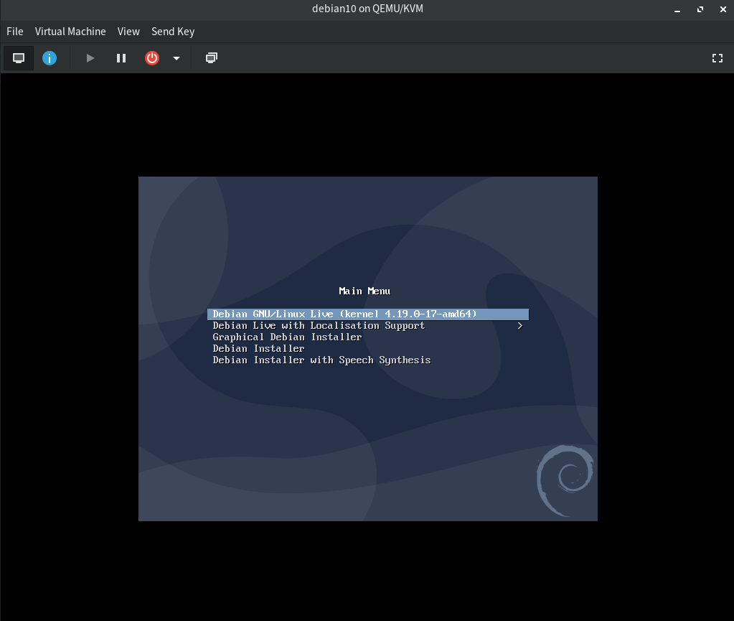This screenshot has height=621, width=734.
Task: Select Debian Live with Localisation Support
Action: tap(319, 326)
